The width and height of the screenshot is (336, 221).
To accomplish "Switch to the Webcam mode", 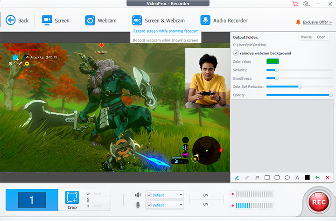I will point(101,21).
